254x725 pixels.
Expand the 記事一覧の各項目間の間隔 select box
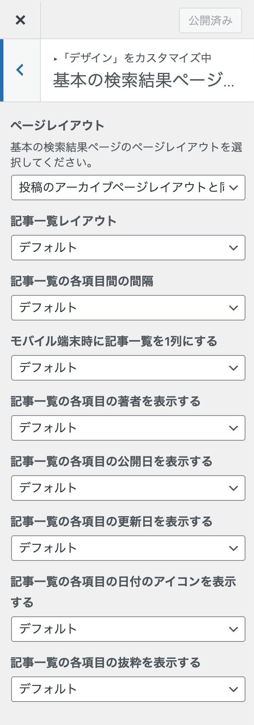pos(128,308)
